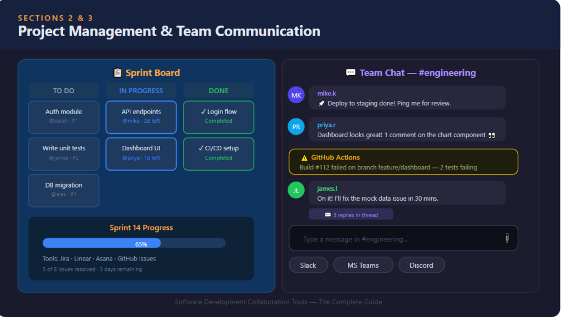
Task: Open the completed Login flow card
Action: [x=219, y=117]
